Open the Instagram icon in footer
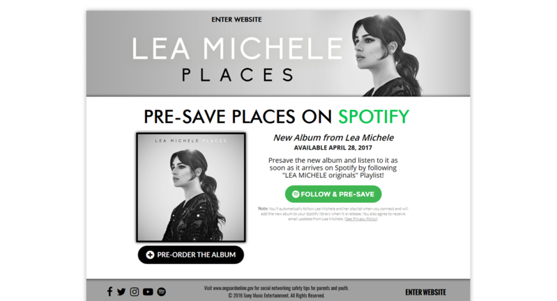This screenshot has width=557, height=301. pos(135,292)
